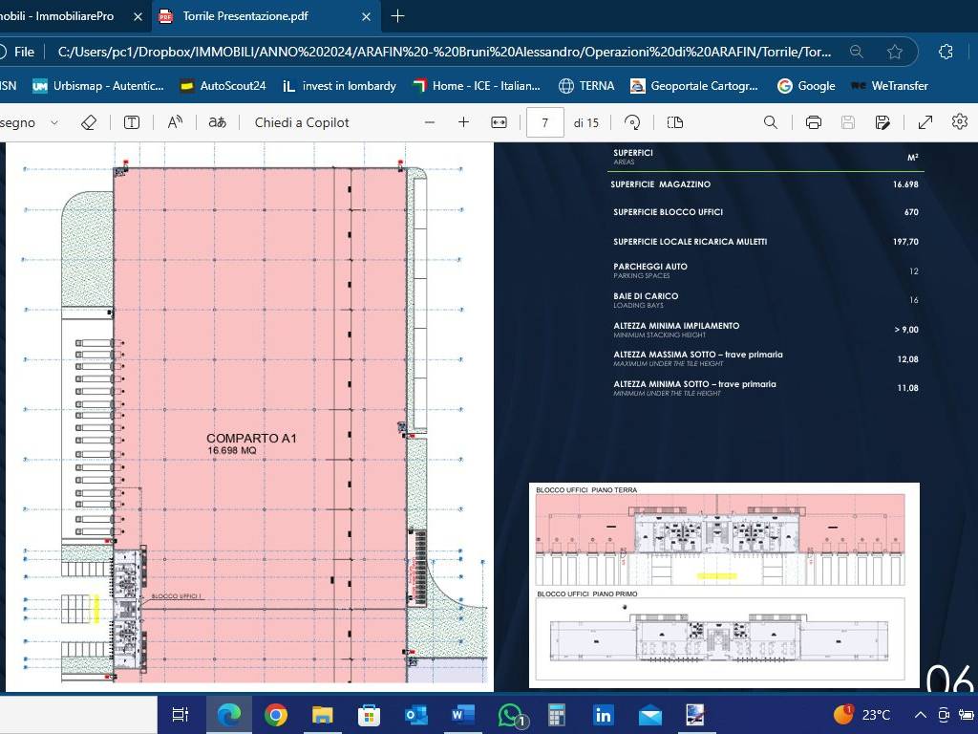Expand the Disegno drawing tool dropdown

(x=54, y=122)
